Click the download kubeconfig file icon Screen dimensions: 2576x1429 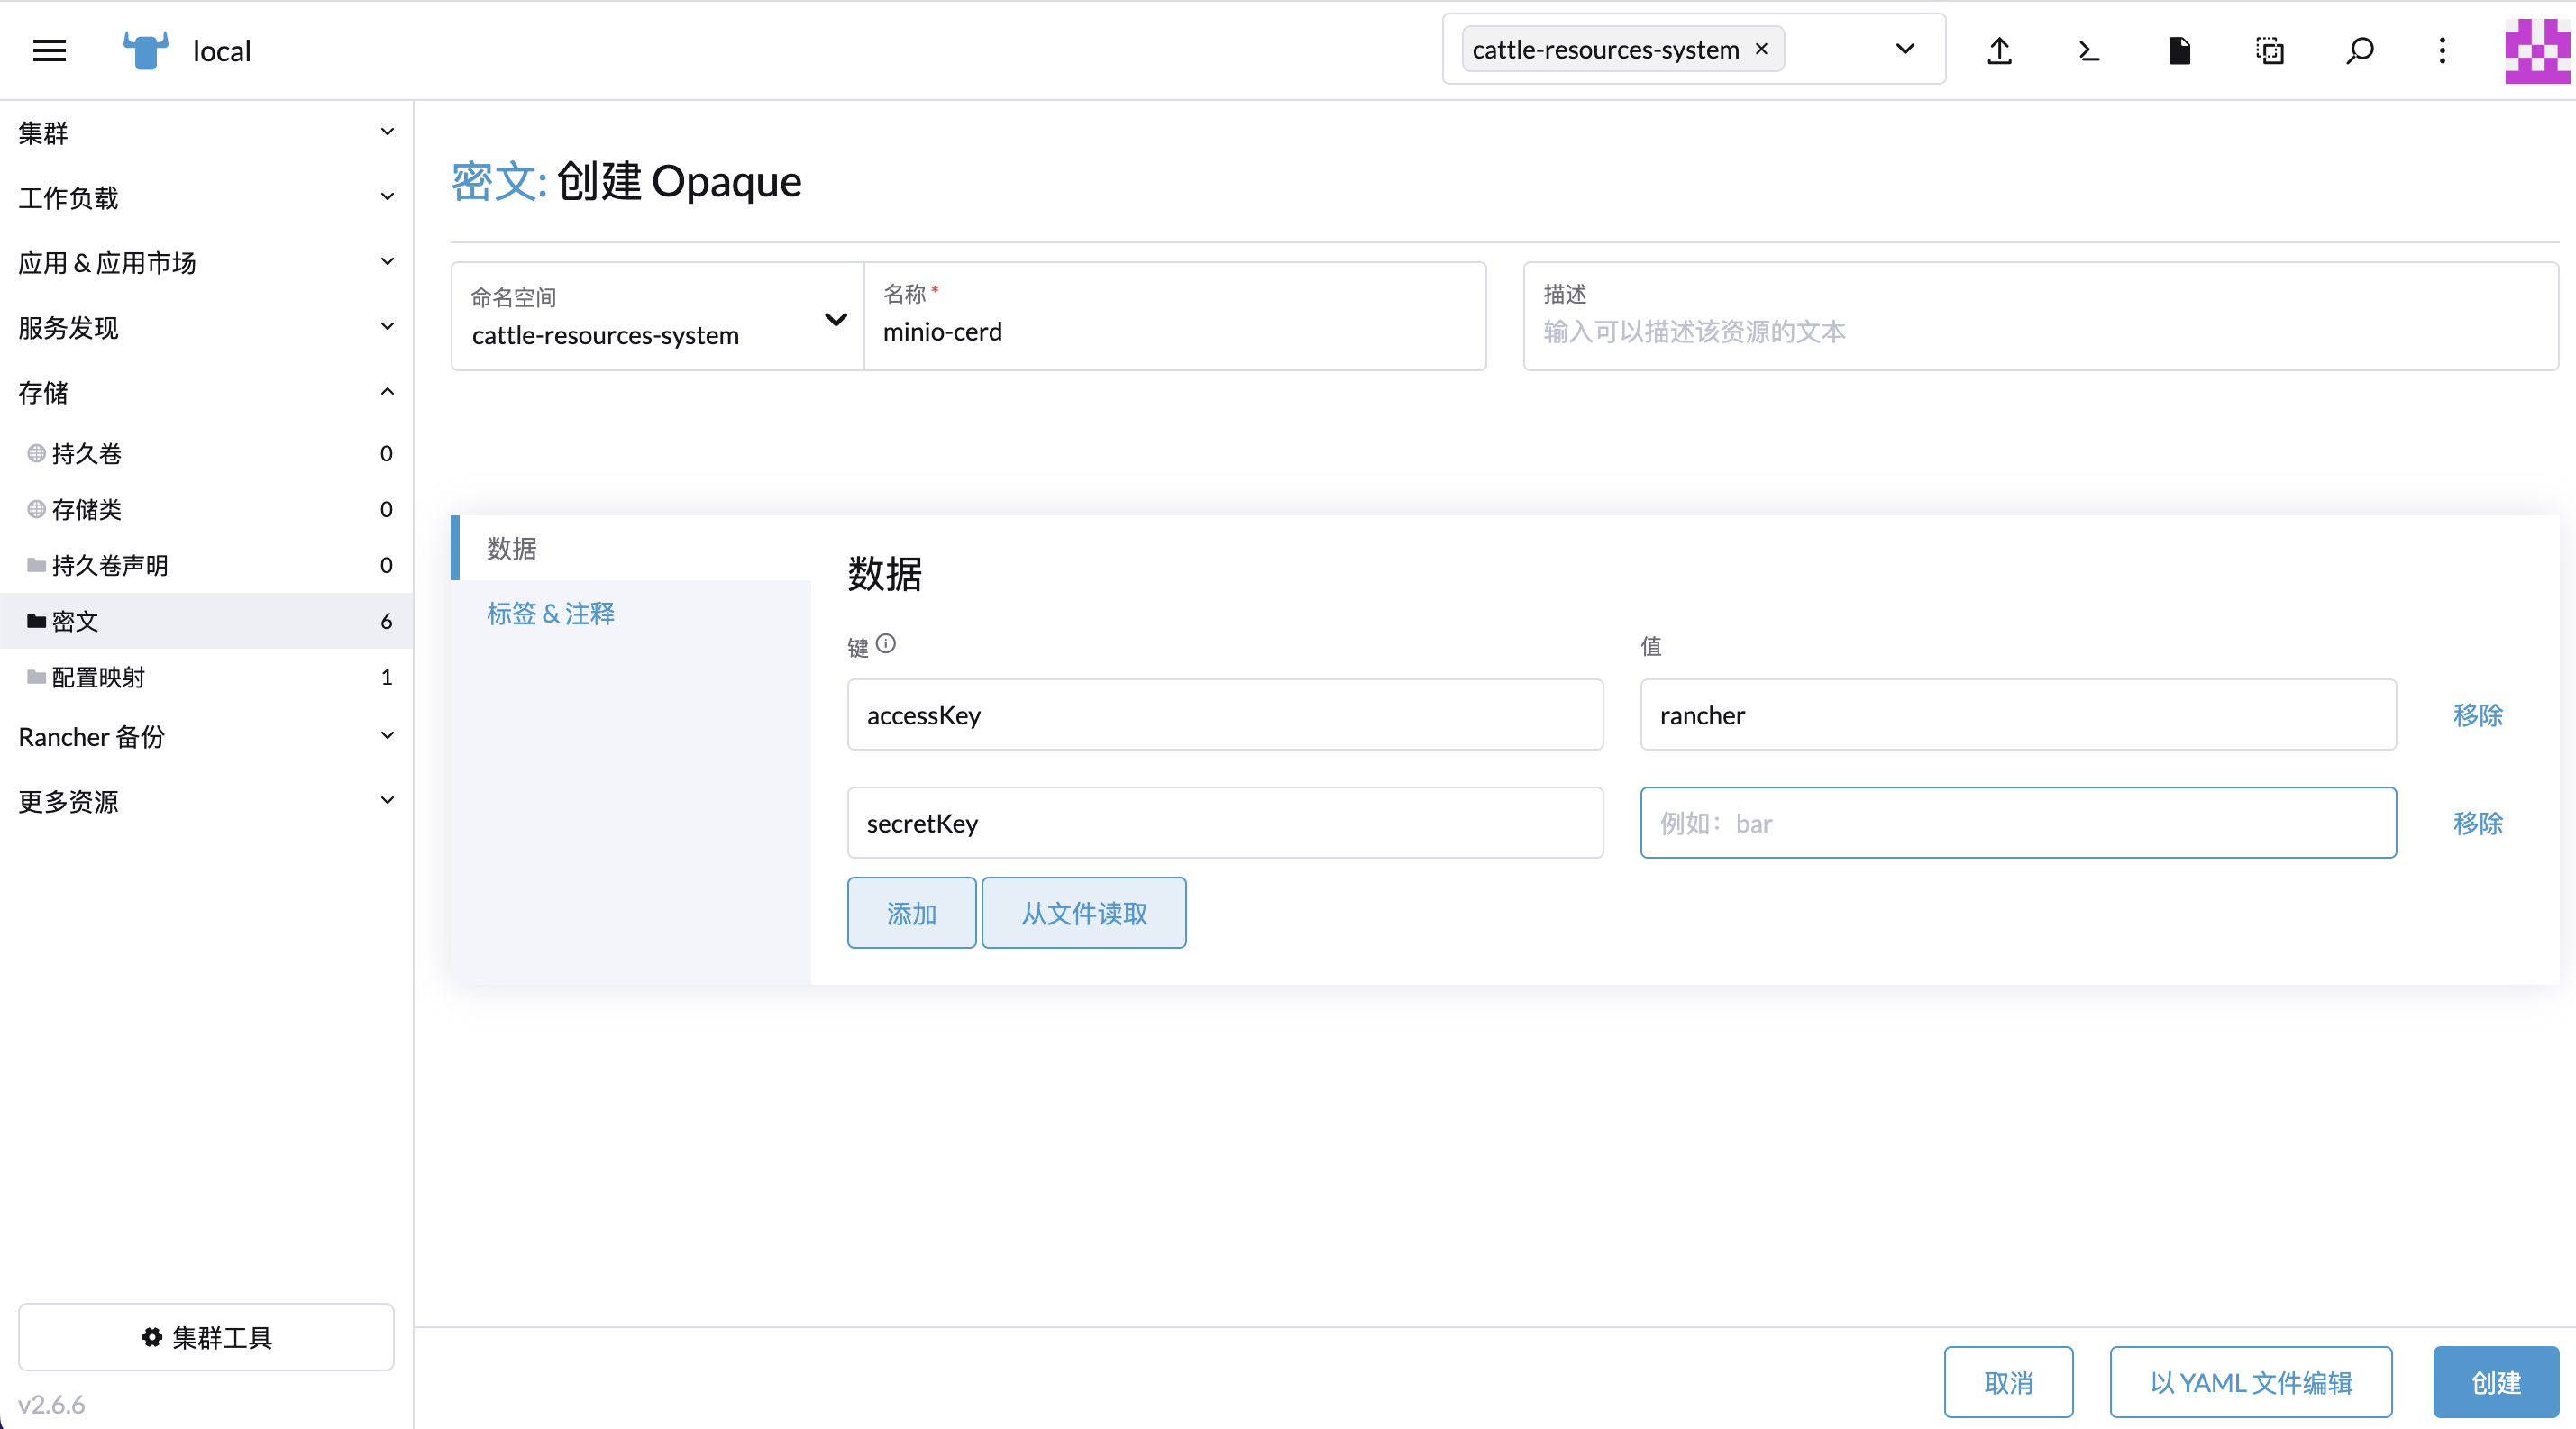tap(2179, 50)
